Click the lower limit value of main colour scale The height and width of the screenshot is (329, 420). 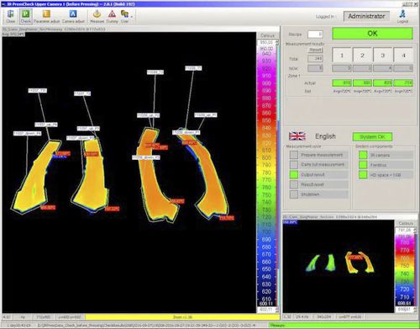tap(266, 310)
